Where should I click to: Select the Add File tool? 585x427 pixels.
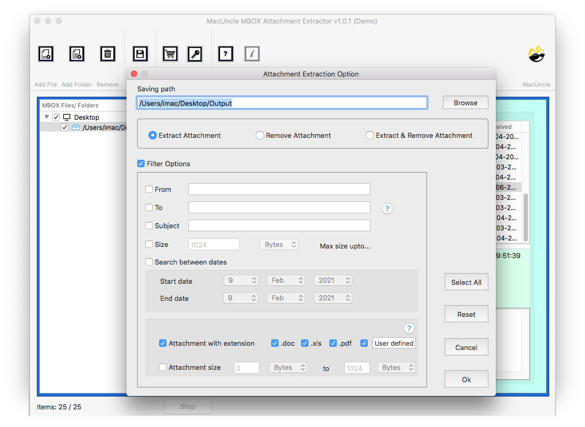tap(45, 53)
